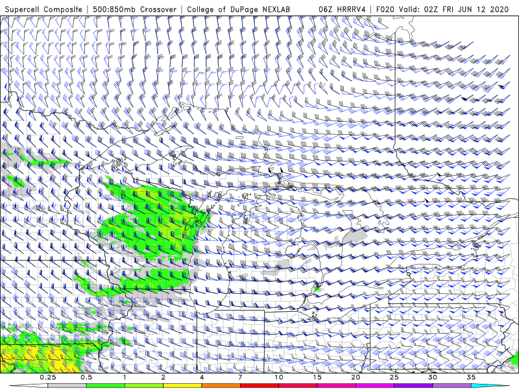Click 'F020 Valid: 02Z FRI JUN 12 2020' text
Viewport: 519px width, 389px height.
442,9
